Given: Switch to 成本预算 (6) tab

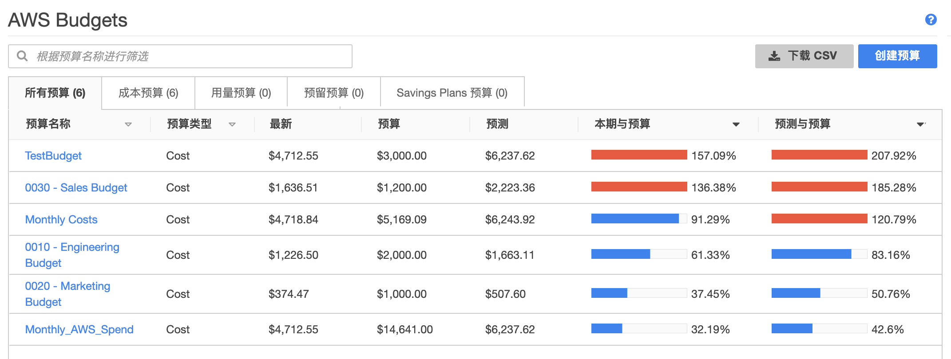Looking at the screenshot, I should [x=148, y=93].
